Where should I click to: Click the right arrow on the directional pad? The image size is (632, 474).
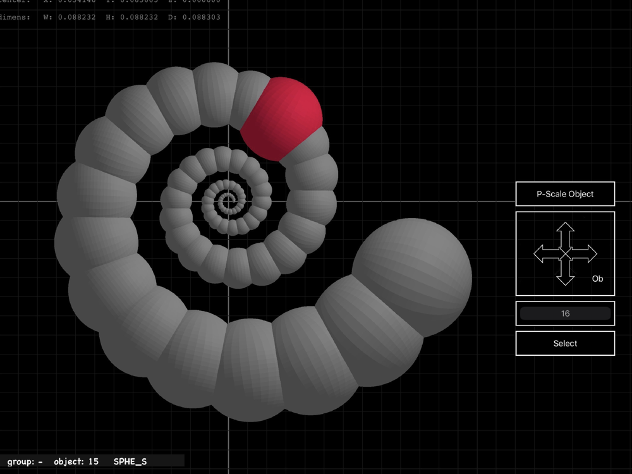click(x=587, y=254)
